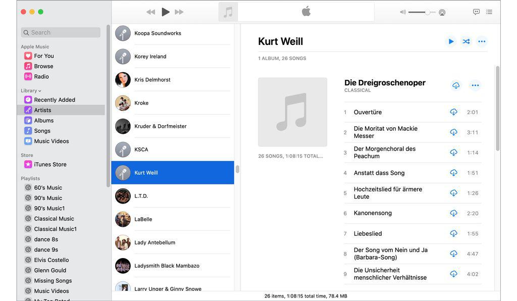
Task: Download the Die Dreigroschenoper album
Action: point(456,86)
